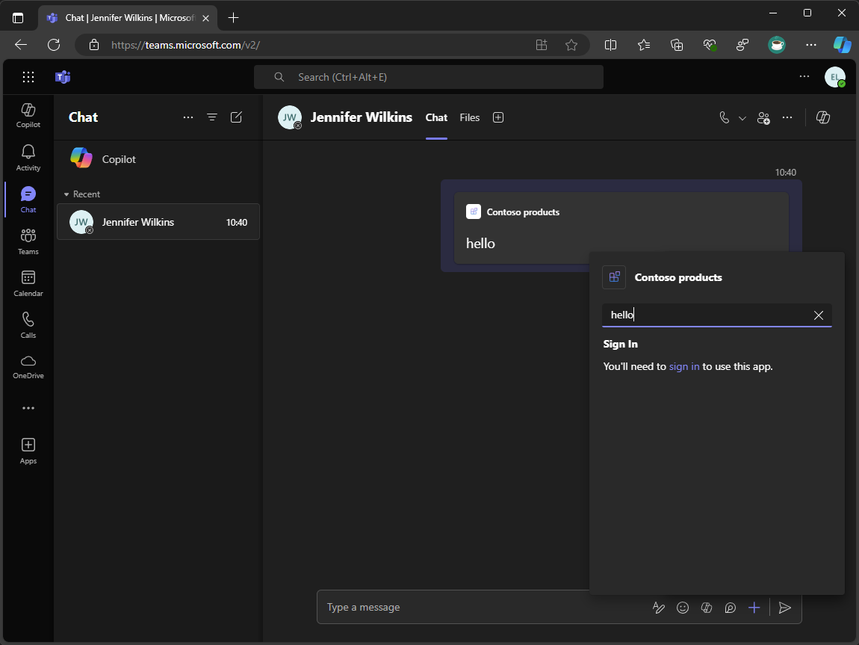Open Edge Copilot sidebar
This screenshot has height=645, width=859.
click(x=842, y=45)
